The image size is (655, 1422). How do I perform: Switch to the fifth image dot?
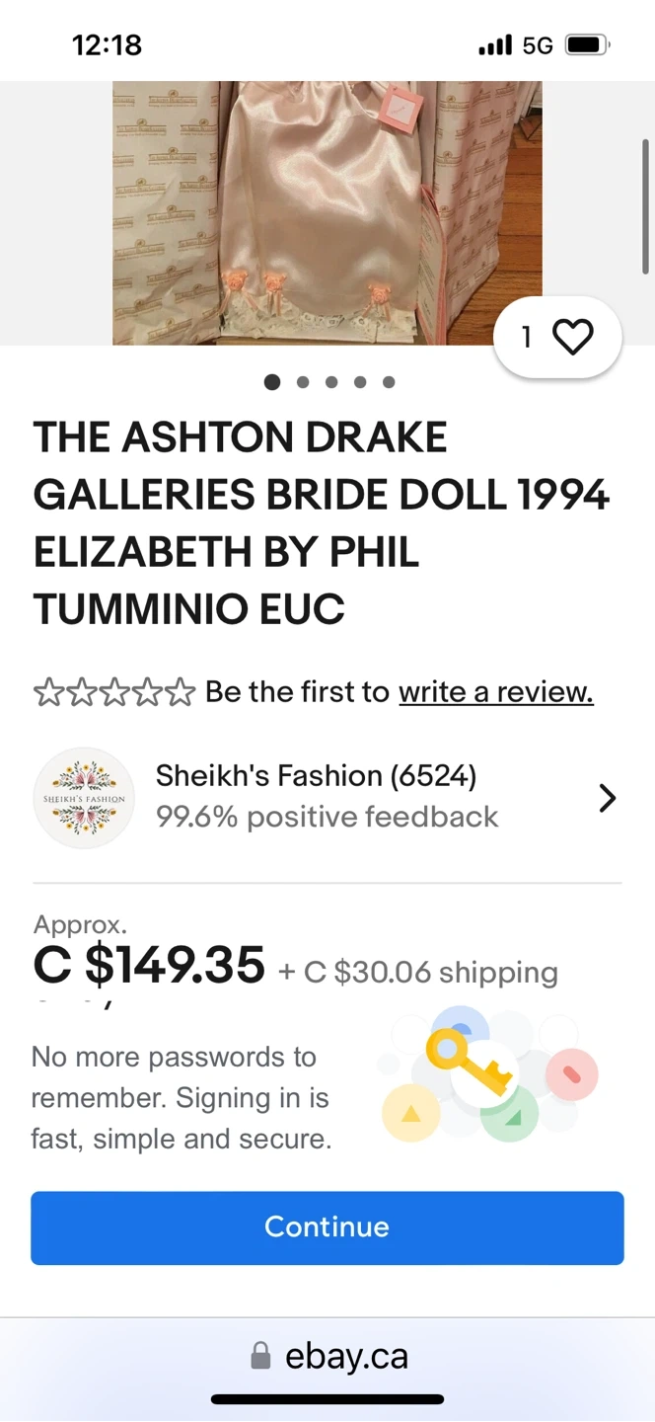(389, 382)
